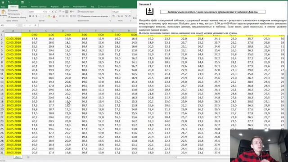The height and width of the screenshot is (162, 288).
Task: Open font color dropdown arrow
Action: (57, 16)
